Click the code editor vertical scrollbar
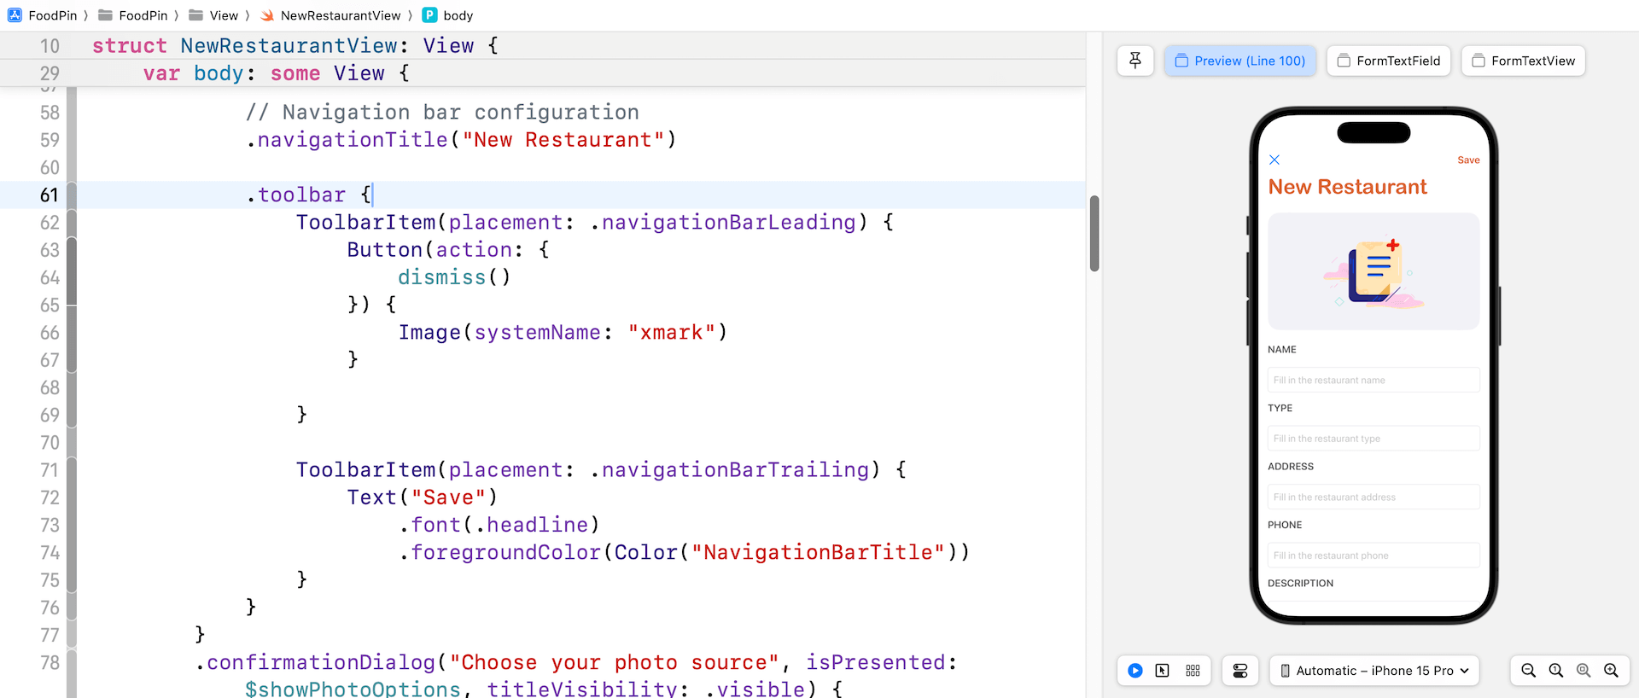This screenshot has width=1639, height=698. tap(1094, 233)
